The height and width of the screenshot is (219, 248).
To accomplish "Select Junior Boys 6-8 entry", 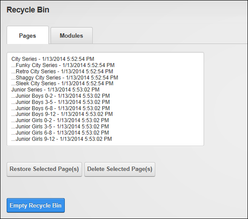I will [61, 108].
